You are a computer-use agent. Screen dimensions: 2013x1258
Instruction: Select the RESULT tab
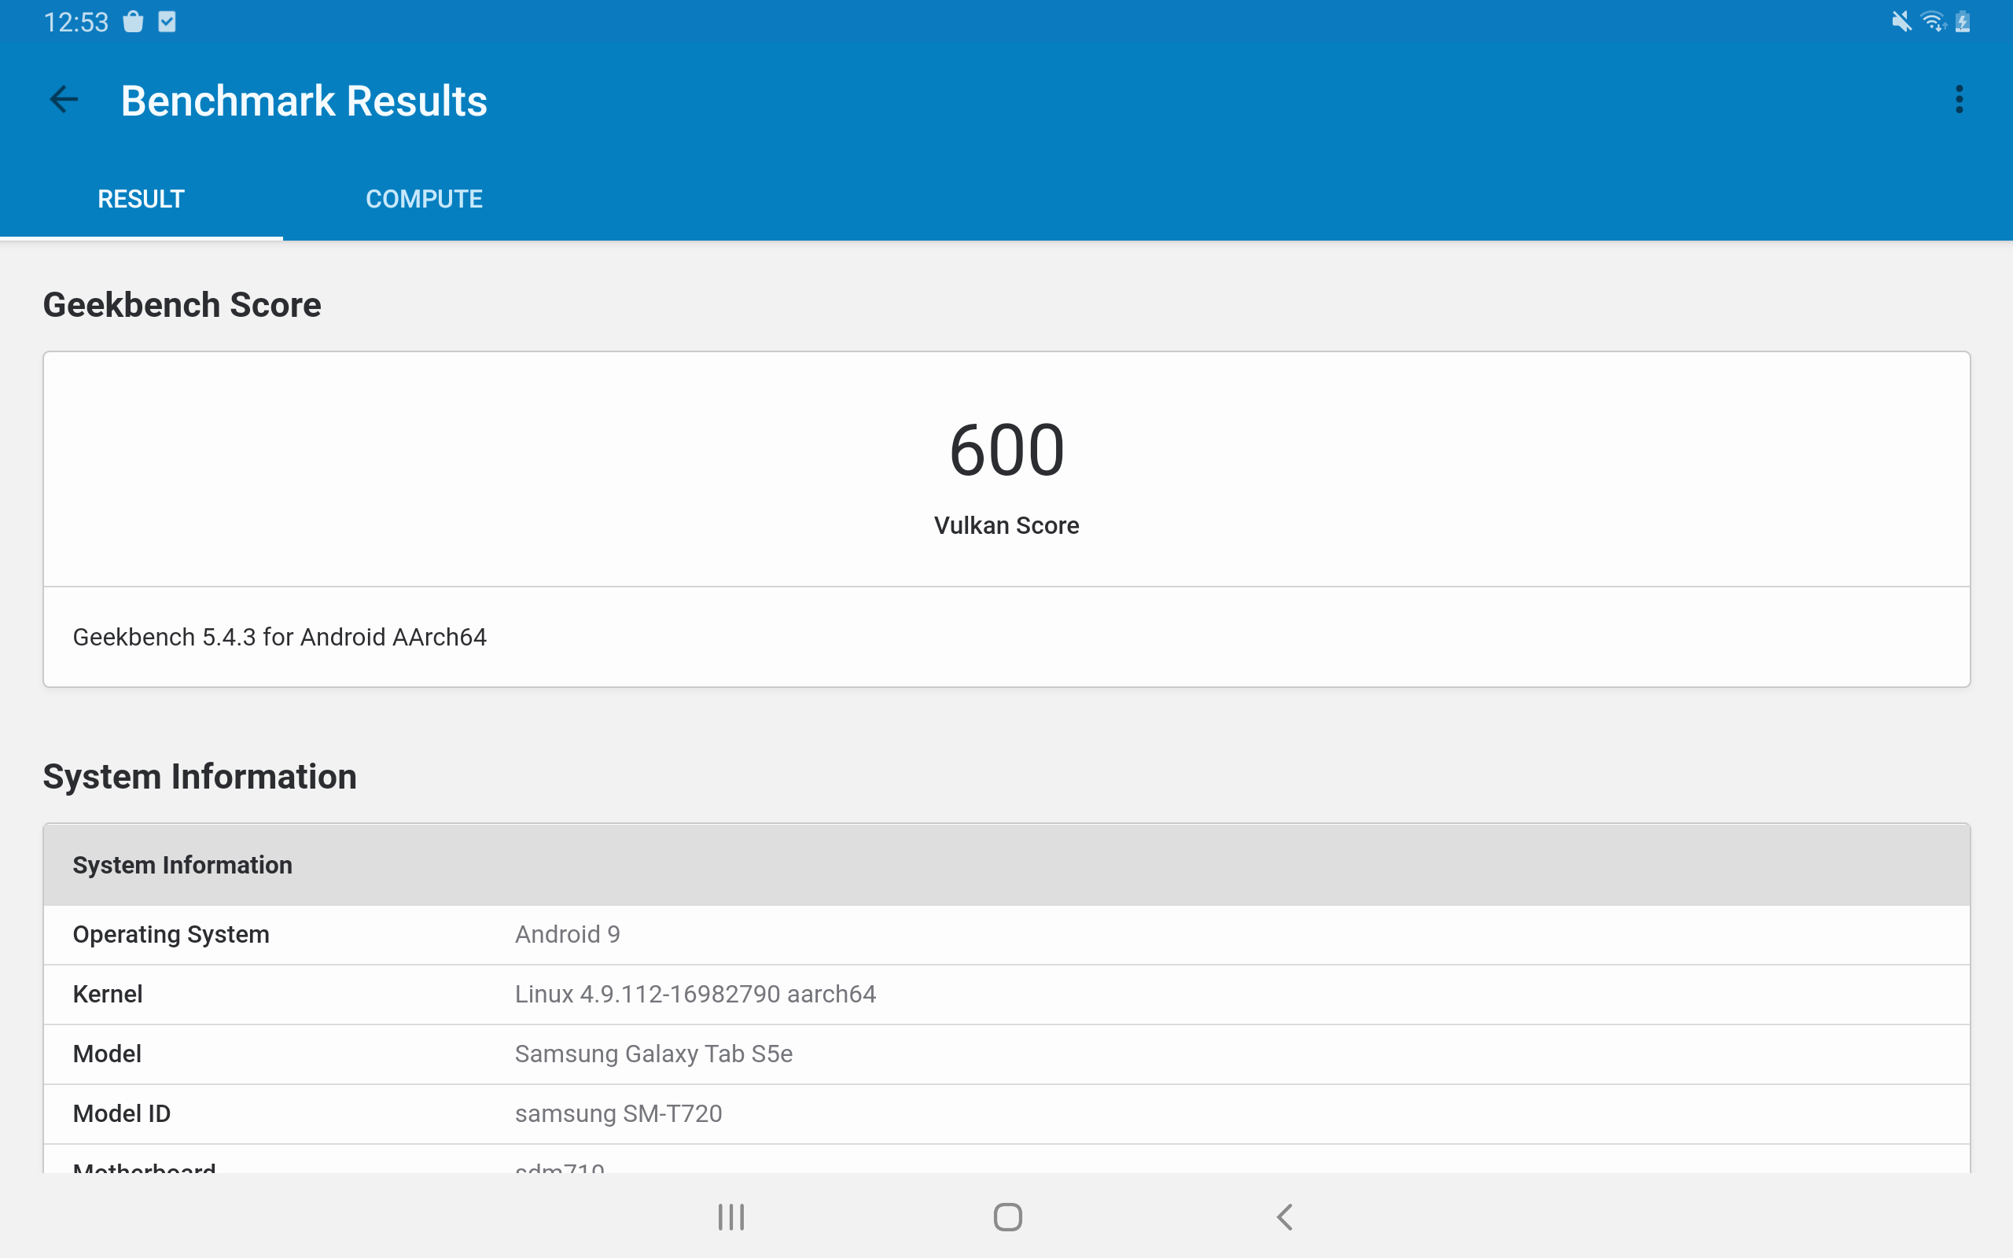pyautogui.click(x=142, y=199)
